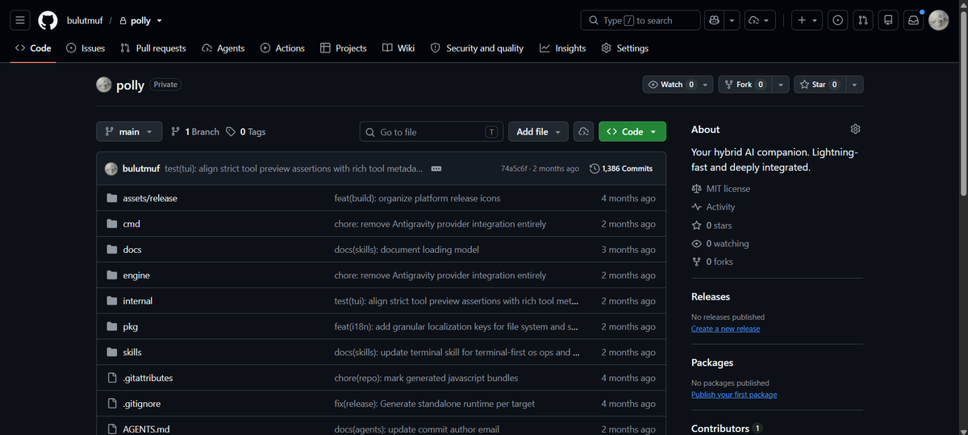The height and width of the screenshot is (435, 968).
Task: Open the pkg folder
Action: [130, 327]
